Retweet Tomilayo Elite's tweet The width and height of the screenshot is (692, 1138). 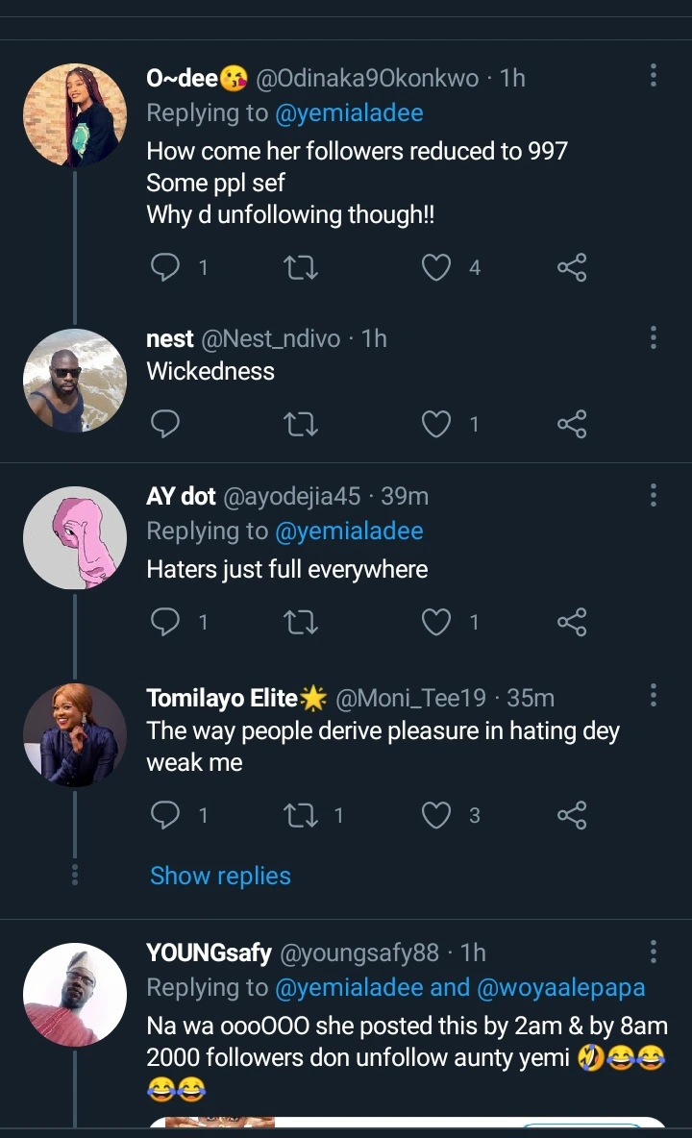tap(302, 816)
